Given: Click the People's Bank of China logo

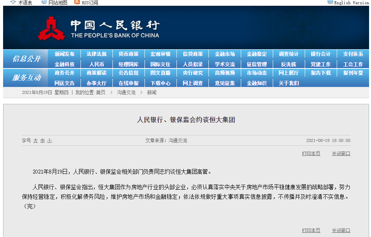Looking at the screenshot, I should point(51,28).
